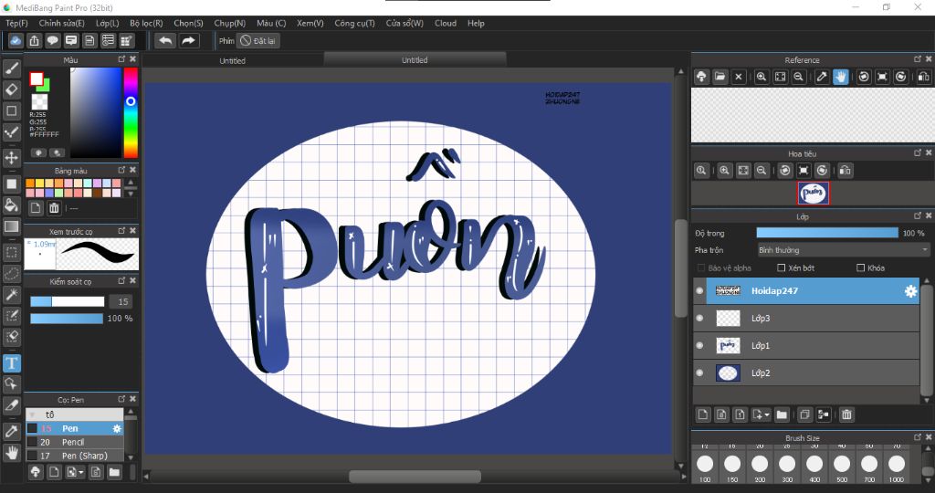This screenshot has width=935, height=493.
Task: Click the Độ trong opacity slider
Action: coord(827,233)
